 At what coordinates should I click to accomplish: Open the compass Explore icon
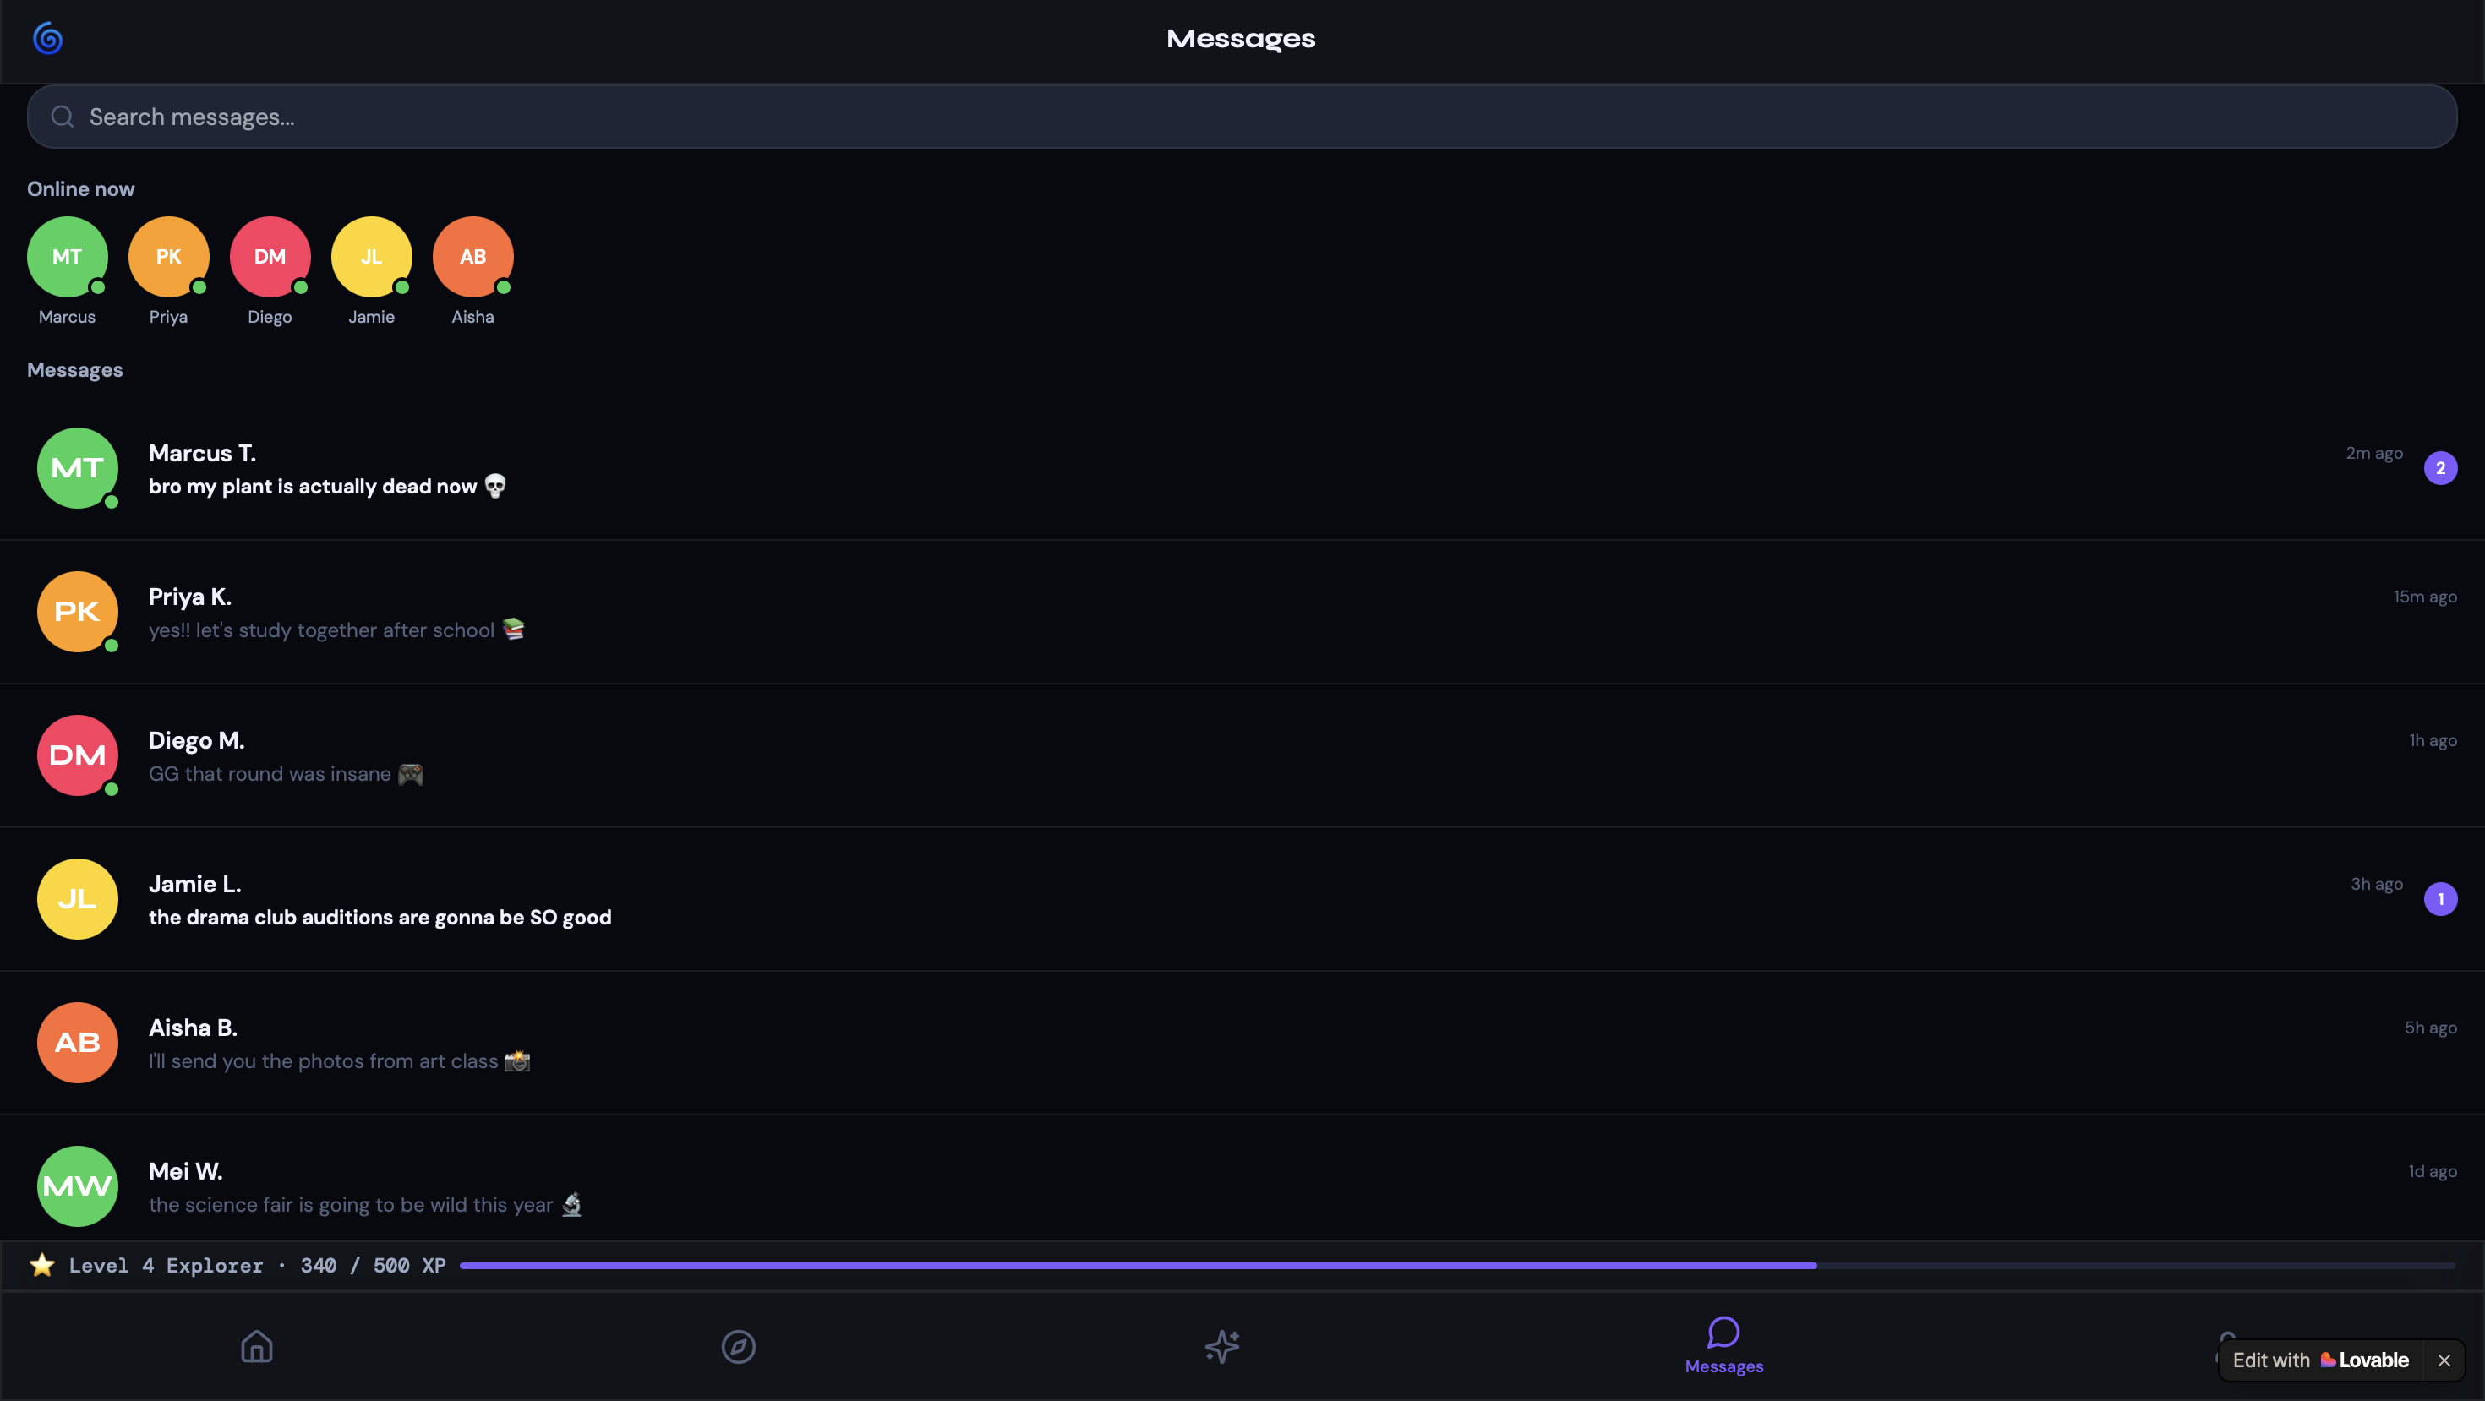pos(738,1346)
